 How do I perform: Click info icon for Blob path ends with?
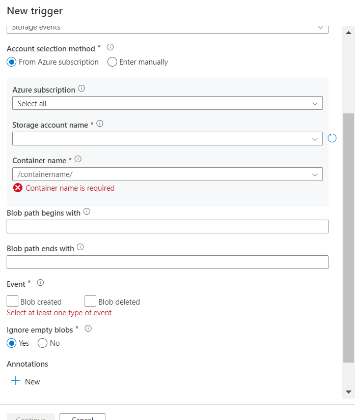click(x=80, y=248)
